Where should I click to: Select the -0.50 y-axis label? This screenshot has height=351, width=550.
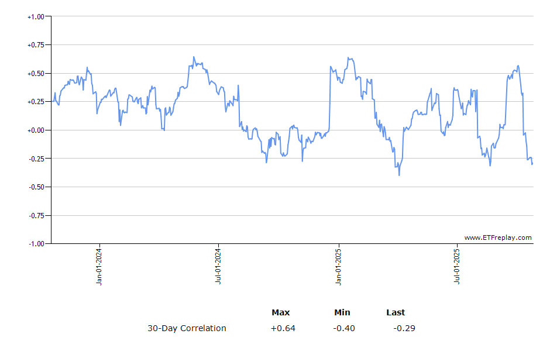click(x=36, y=187)
